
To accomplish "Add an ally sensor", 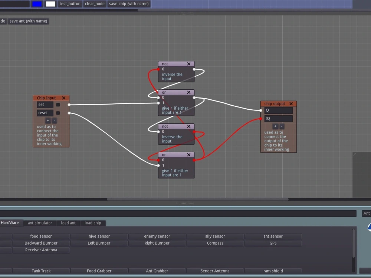I will coord(215,236).
